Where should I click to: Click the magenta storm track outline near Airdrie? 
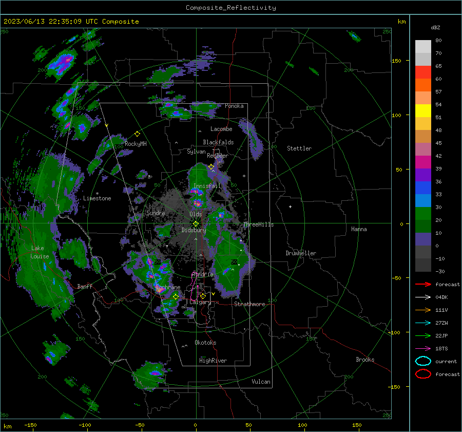194,287
